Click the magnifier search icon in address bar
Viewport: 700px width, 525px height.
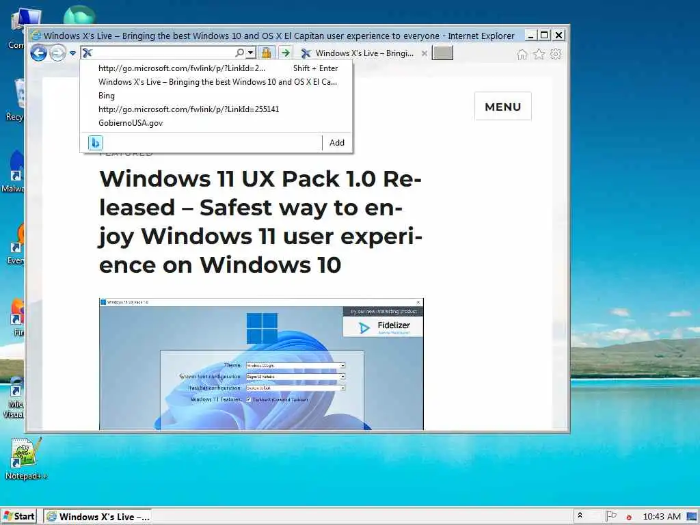(x=240, y=53)
